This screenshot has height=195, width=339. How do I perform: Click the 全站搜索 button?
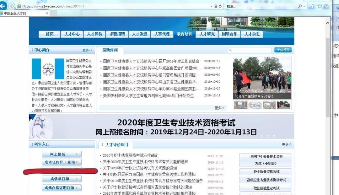click(283, 50)
